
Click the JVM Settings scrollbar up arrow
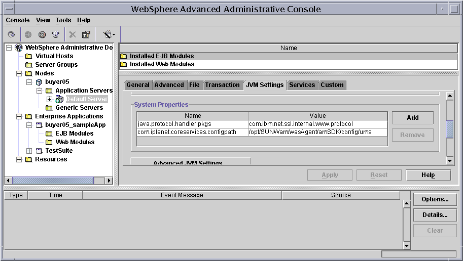[450, 96]
